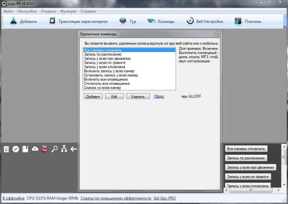Click the commands panel scroll up arrow
This screenshot has height=204, width=288.
tap(284, 147)
